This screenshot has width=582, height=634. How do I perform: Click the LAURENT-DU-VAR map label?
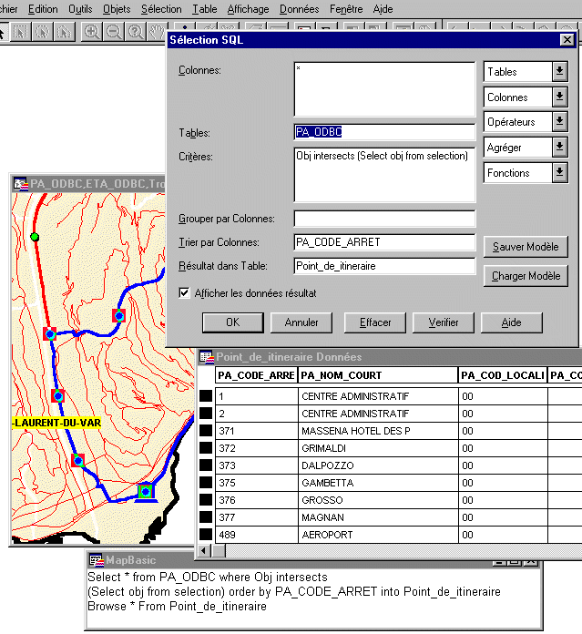tap(56, 423)
